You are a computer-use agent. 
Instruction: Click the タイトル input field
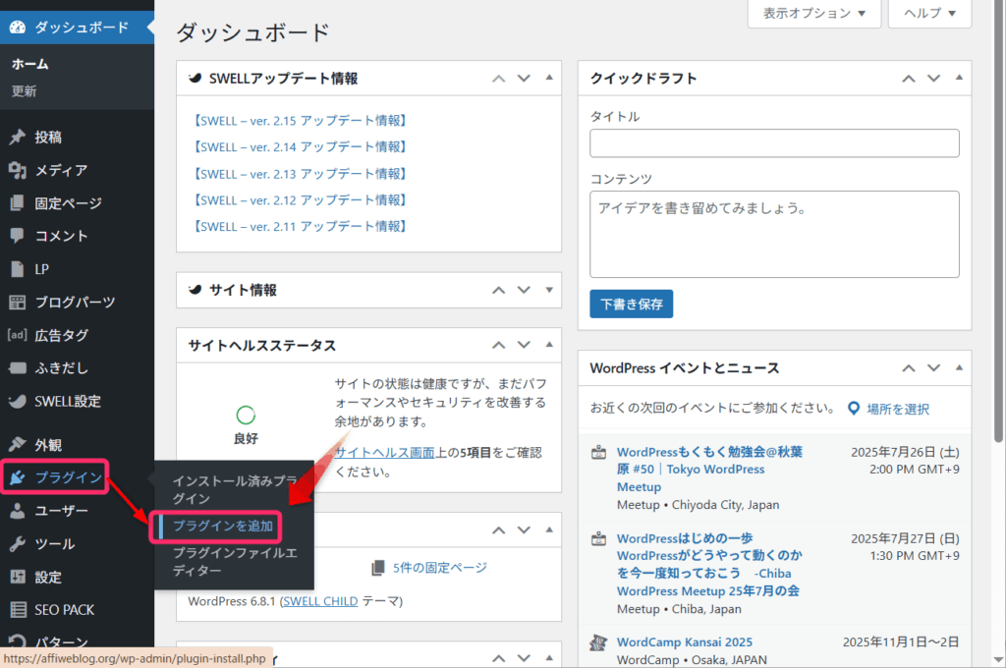coord(774,143)
